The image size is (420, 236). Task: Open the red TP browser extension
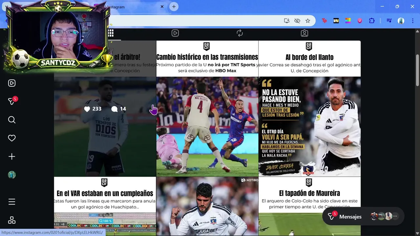point(324,21)
